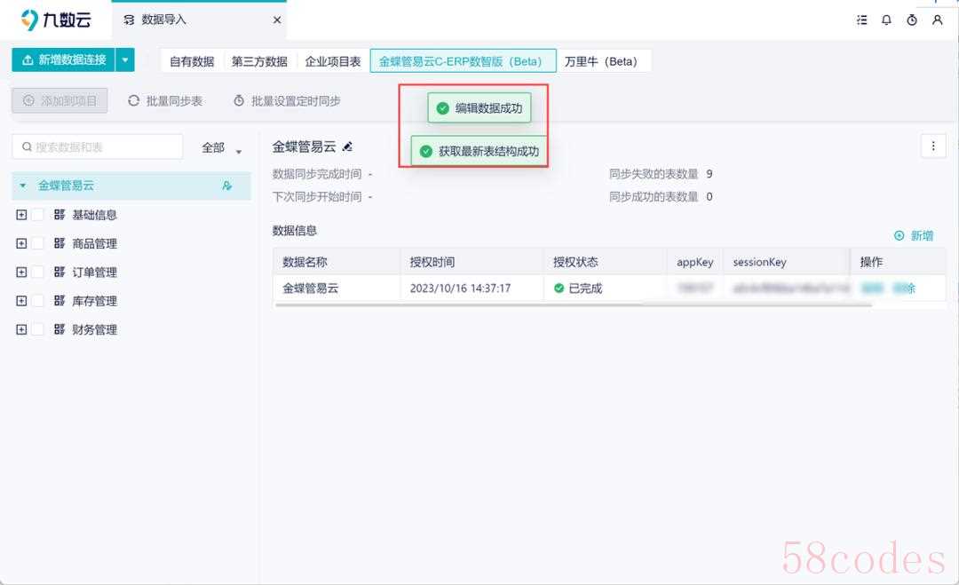Select 基础信息 tree label
The width and height of the screenshot is (959, 585).
pos(94,215)
